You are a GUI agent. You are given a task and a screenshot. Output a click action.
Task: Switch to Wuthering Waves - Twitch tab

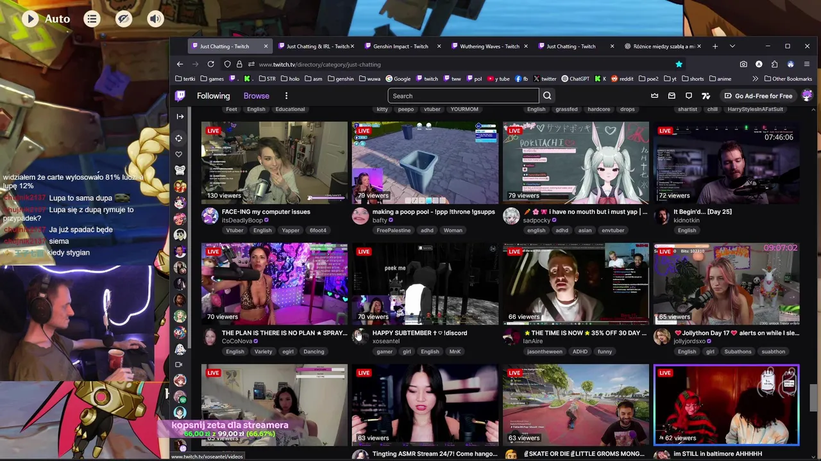(488, 46)
